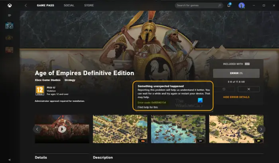This screenshot has width=279, height=163.
Task: Open the naval battle screenshot thumbnail
Action: pyautogui.click(x=178, y=129)
